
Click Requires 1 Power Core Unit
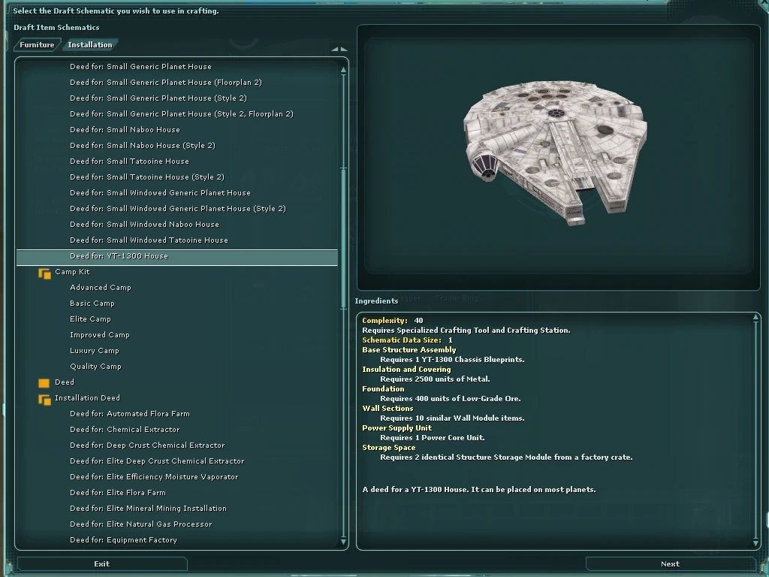coord(432,438)
